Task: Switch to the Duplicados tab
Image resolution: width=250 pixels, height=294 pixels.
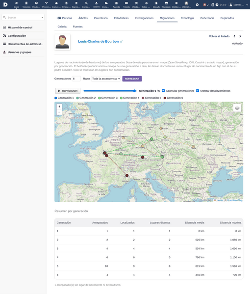Action: coord(227,18)
